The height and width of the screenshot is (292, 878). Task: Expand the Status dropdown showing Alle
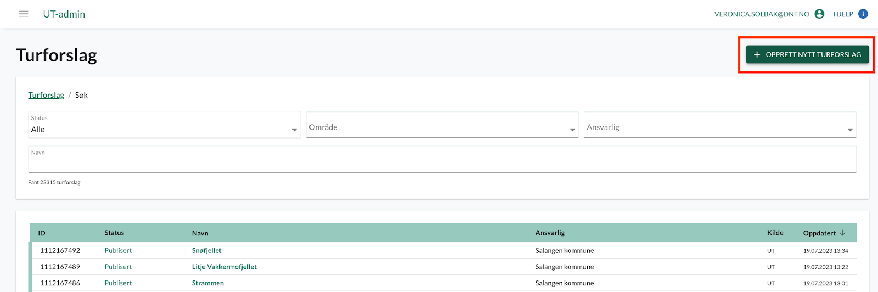tap(164, 125)
